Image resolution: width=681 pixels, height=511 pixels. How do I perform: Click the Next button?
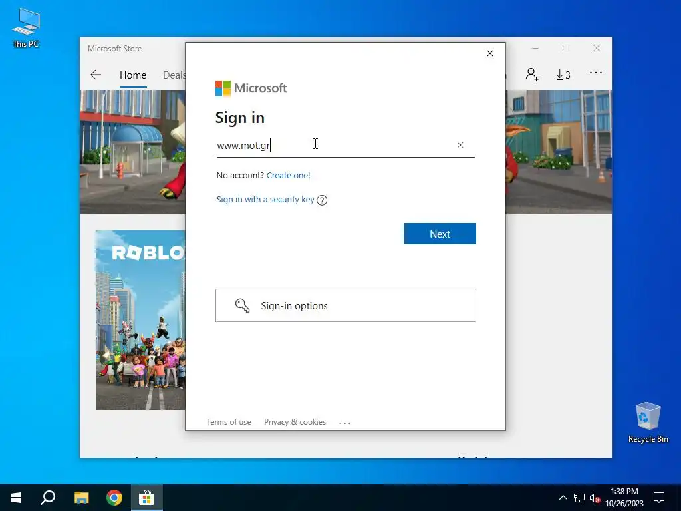pyautogui.click(x=440, y=234)
